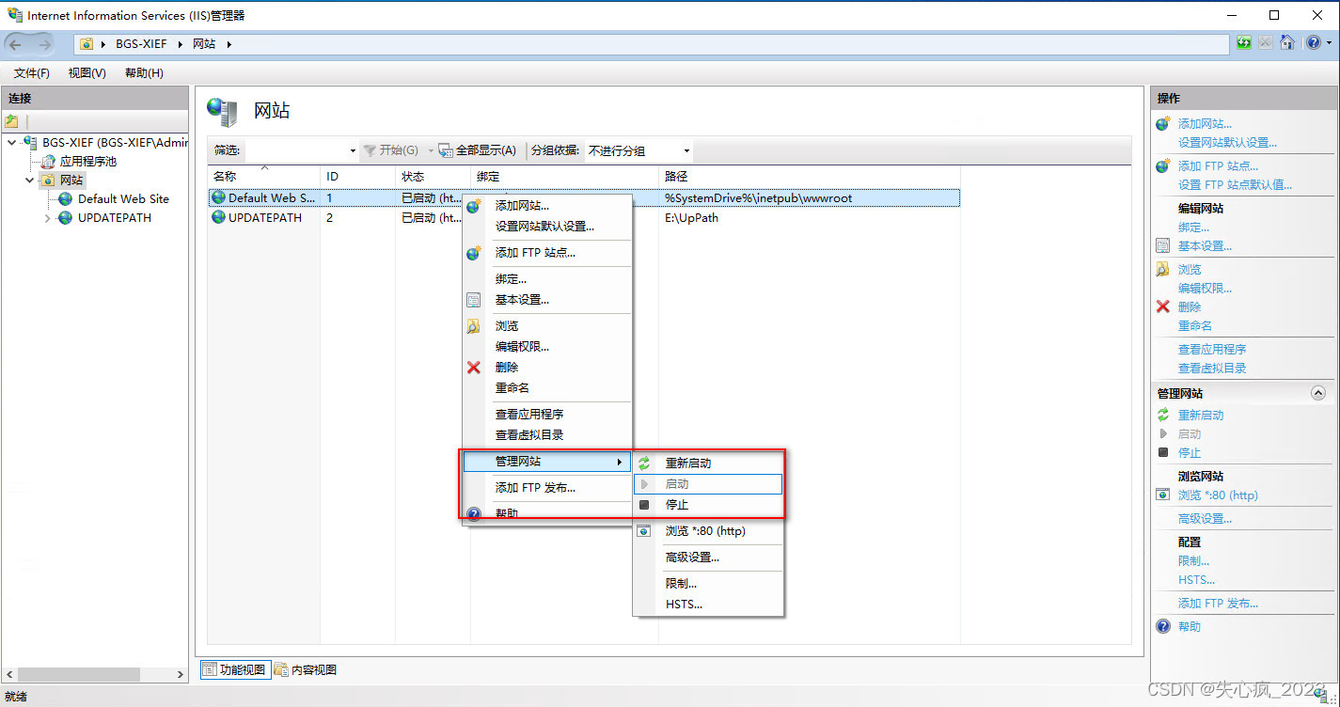This screenshot has height=707, width=1340.
Task: Choose 管理网站 in the context menu
Action: [x=546, y=462]
